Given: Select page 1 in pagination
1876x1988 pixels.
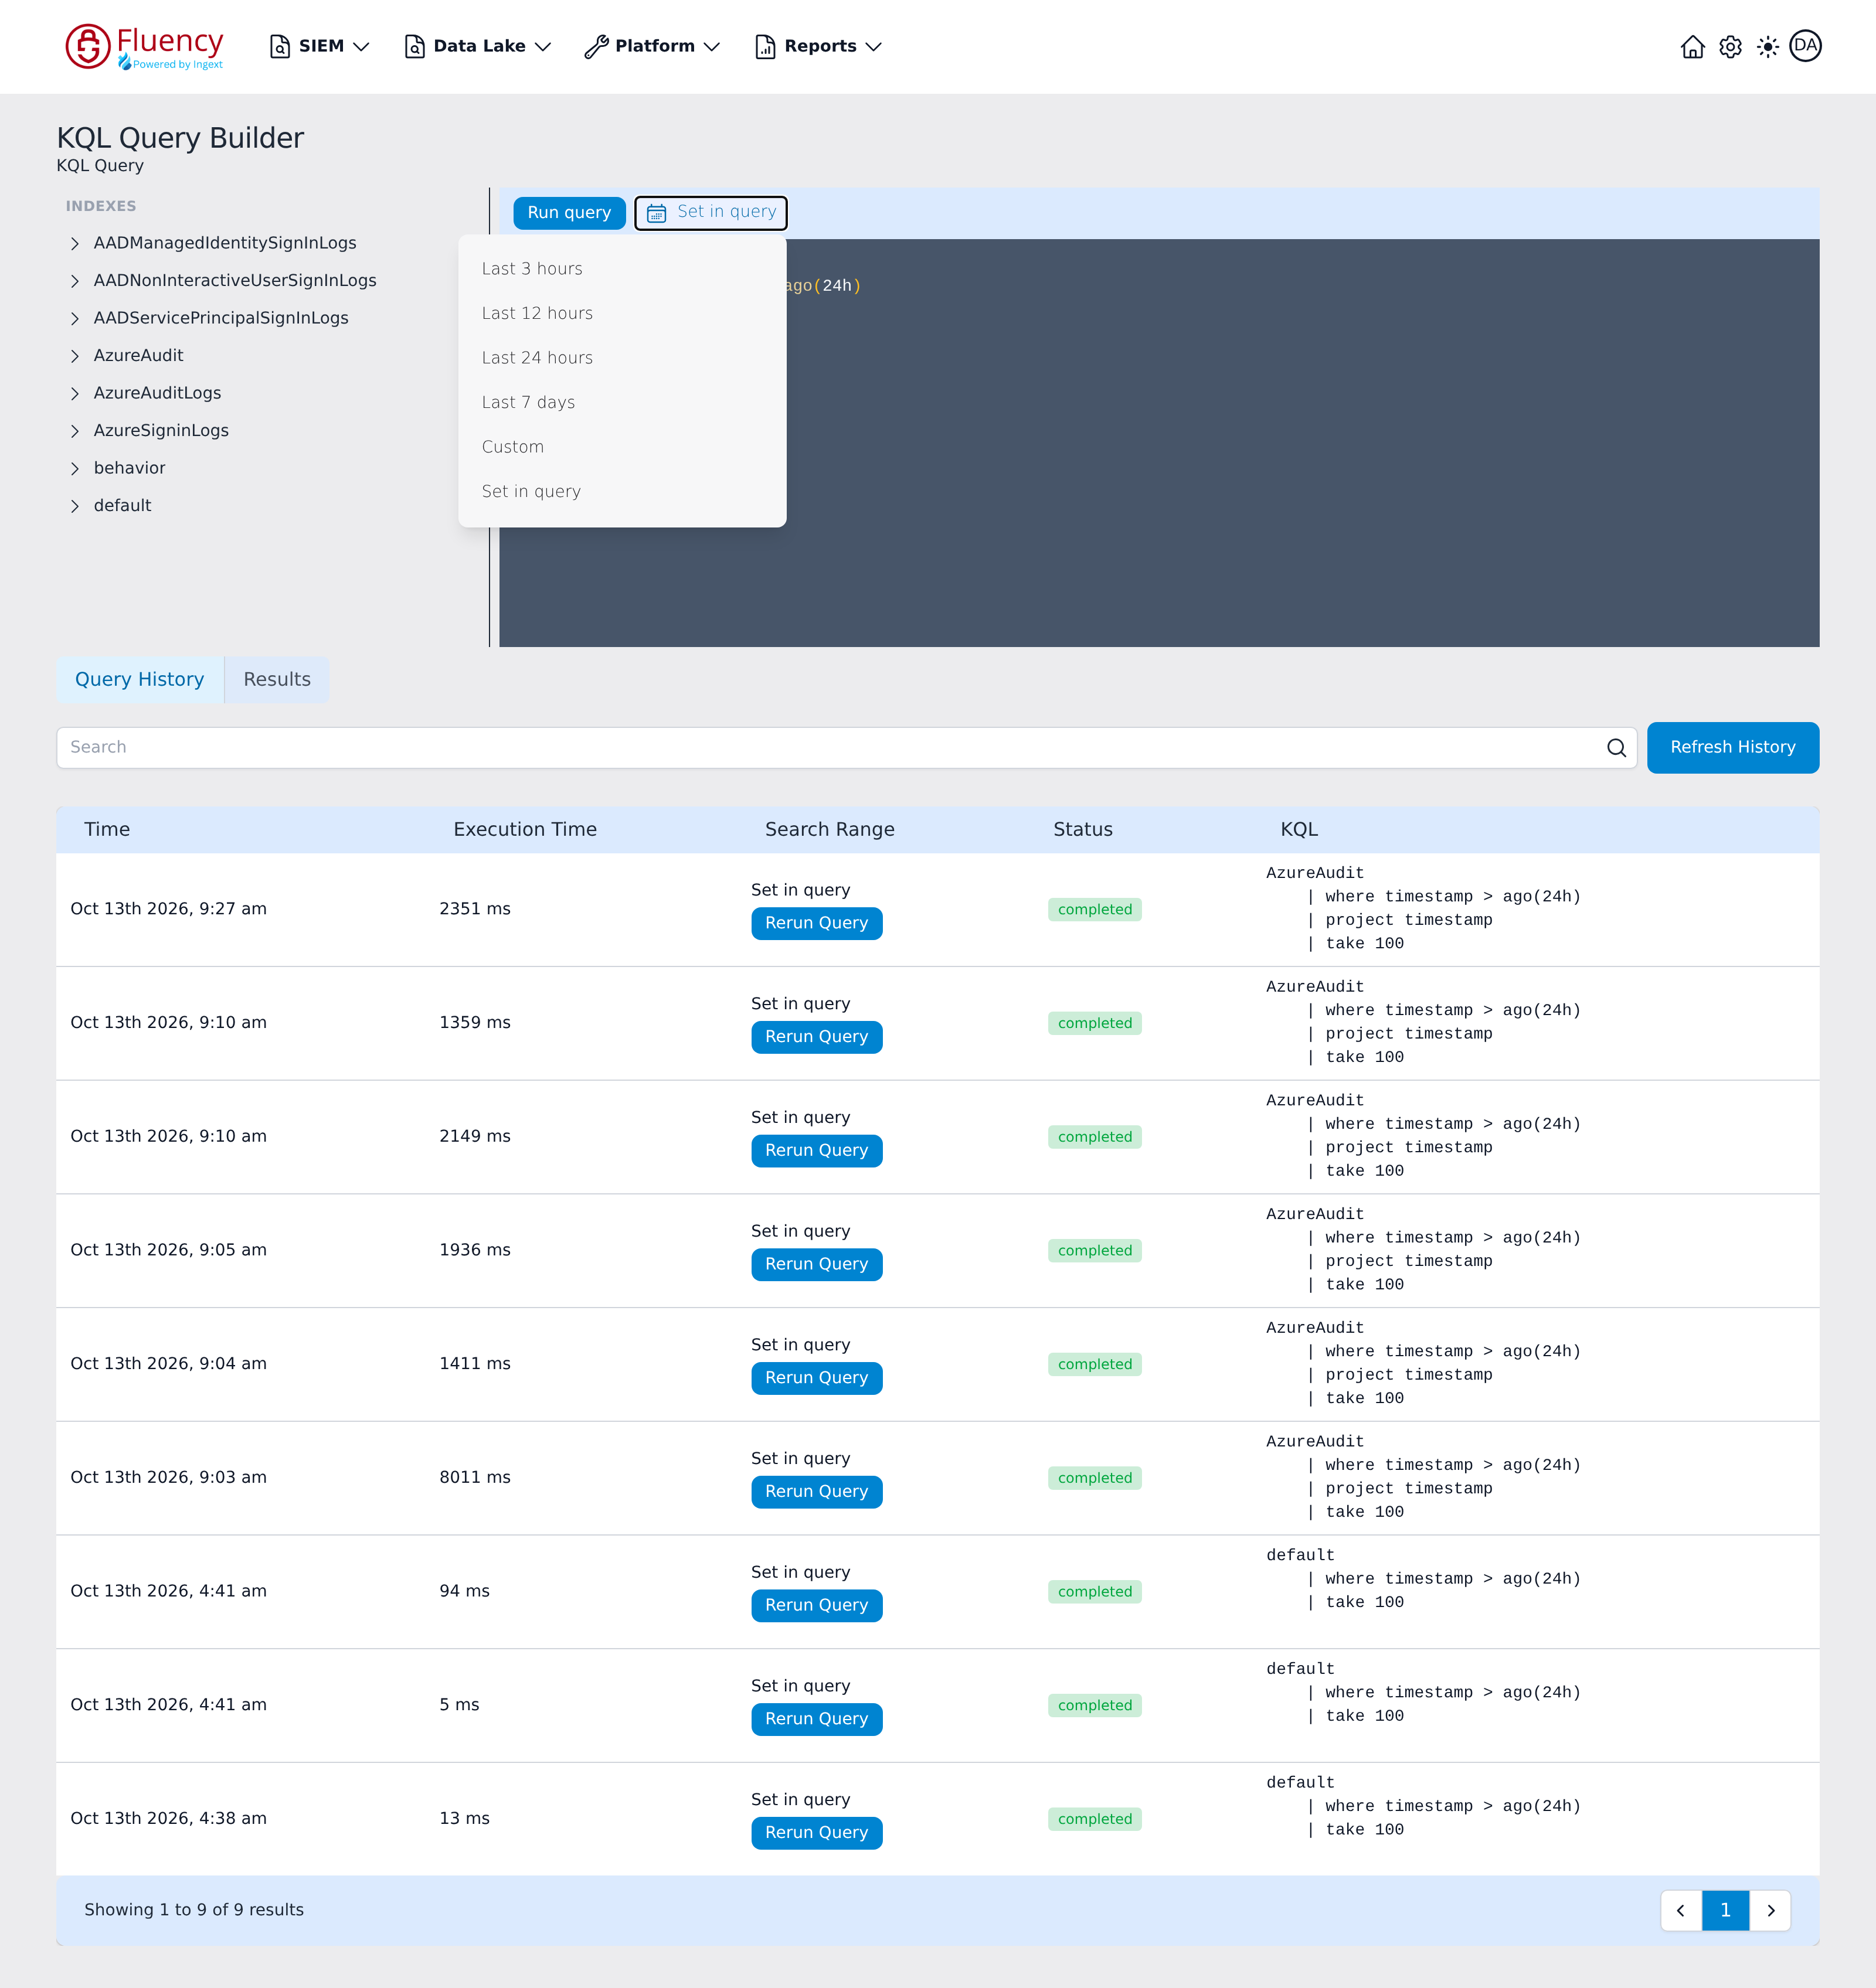Looking at the screenshot, I should point(1725,1910).
